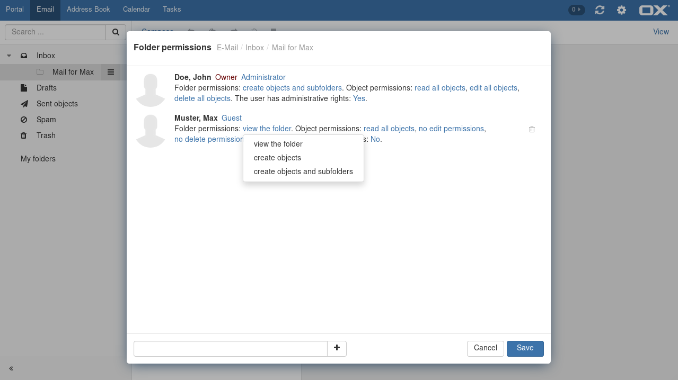678x380 pixels.
Task: Remove Muster, Max with trash icon
Action: (x=532, y=129)
